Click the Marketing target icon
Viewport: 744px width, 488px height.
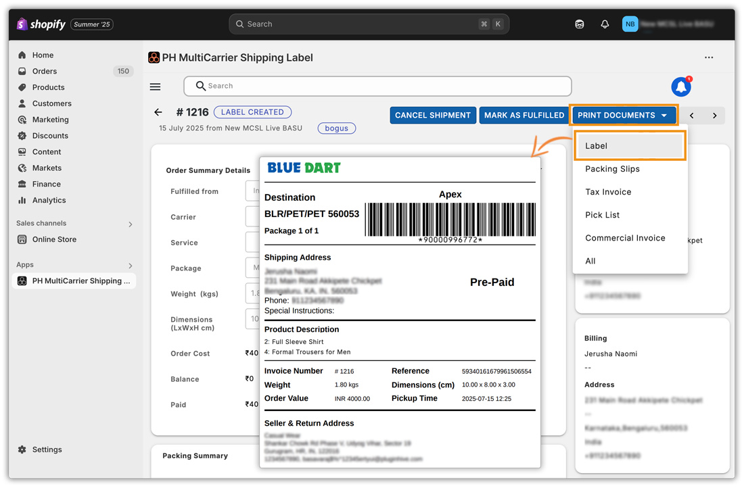point(22,120)
